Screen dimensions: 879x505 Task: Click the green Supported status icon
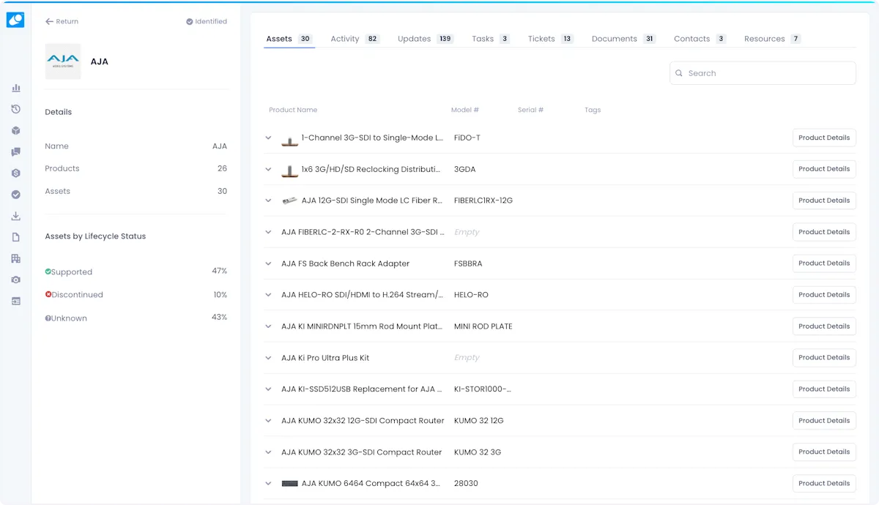pos(48,272)
